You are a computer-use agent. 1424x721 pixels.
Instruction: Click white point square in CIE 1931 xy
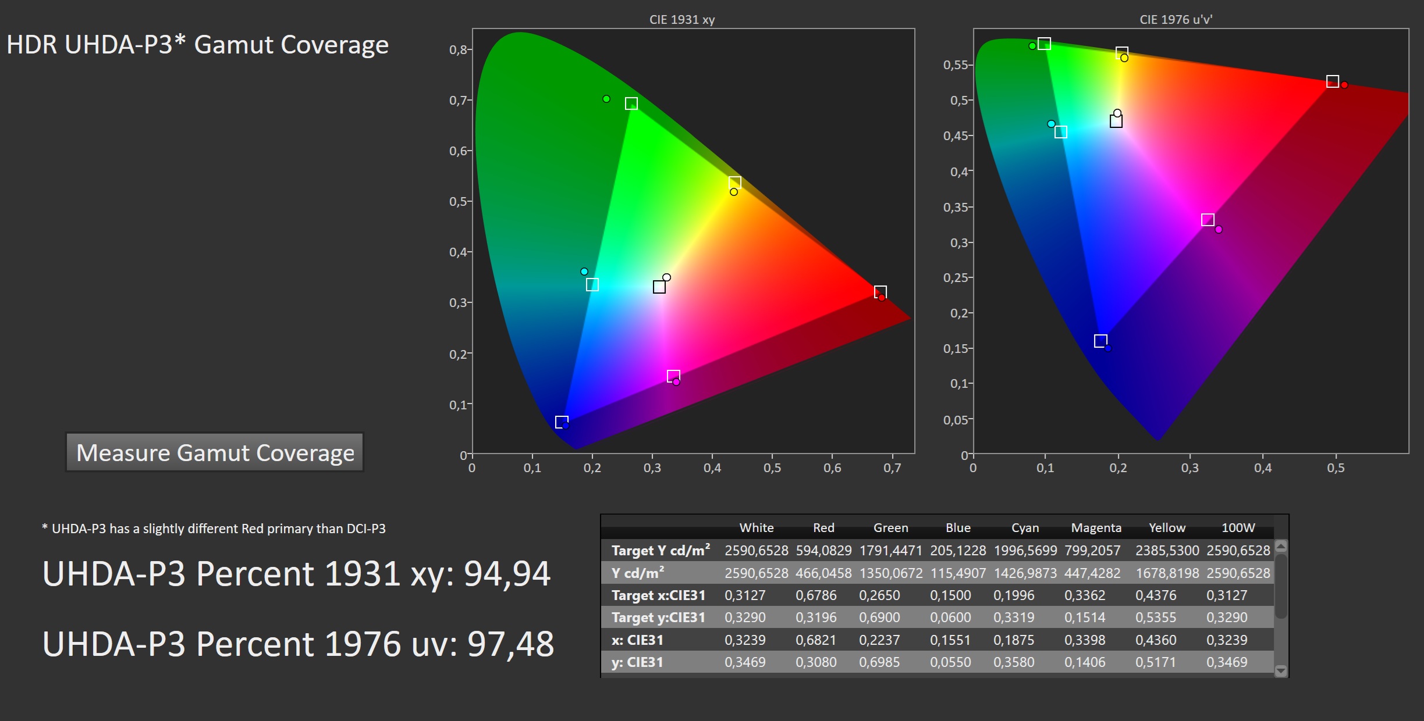[659, 287]
